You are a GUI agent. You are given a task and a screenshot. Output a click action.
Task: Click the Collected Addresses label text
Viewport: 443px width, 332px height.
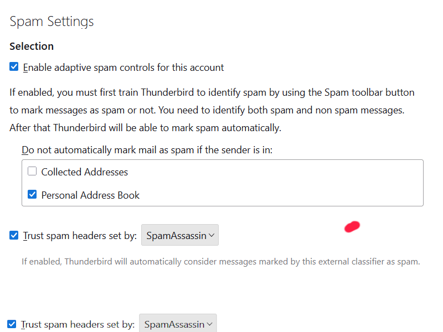tap(84, 172)
